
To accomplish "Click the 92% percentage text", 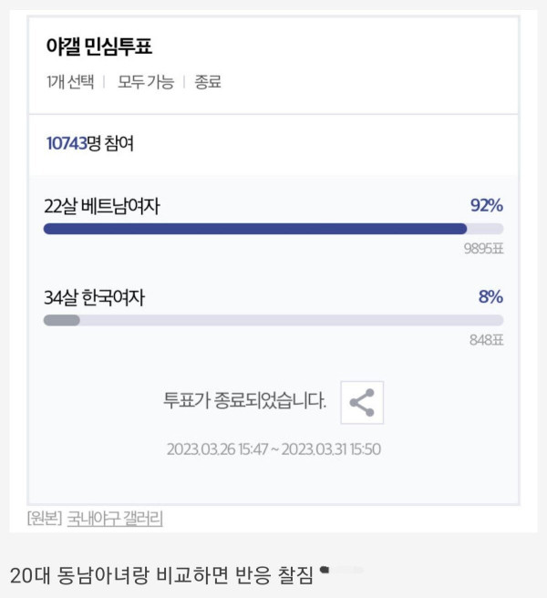I will click(487, 206).
